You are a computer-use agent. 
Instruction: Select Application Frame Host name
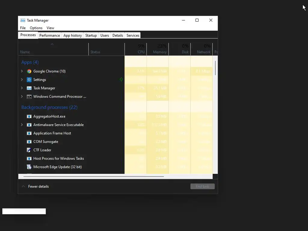pyautogui.click(x=52, y=133)
